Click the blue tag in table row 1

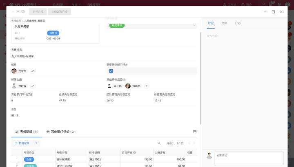tap(29, 159)
